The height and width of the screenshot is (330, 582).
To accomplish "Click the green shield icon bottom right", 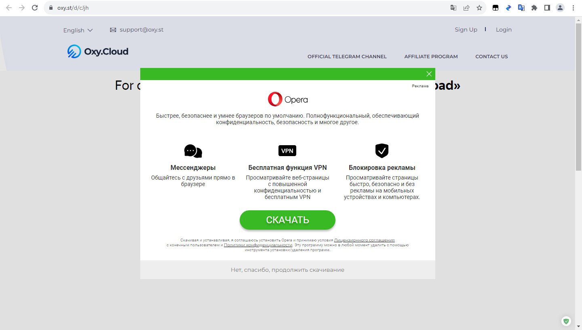I will (x=566, y=321).
